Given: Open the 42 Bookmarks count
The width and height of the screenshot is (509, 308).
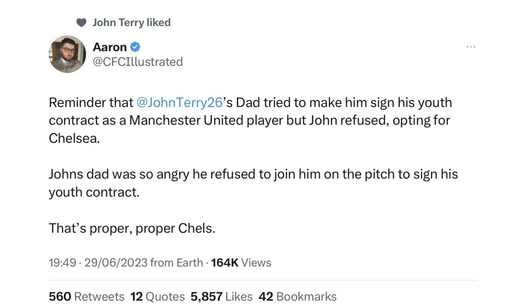Looking at the screenshot, I should click(298, 297).
